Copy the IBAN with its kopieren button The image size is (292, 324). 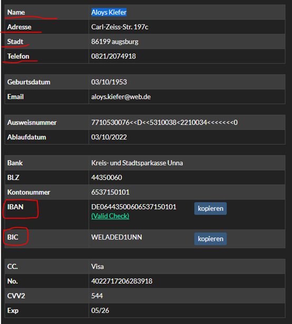(210, 209)
